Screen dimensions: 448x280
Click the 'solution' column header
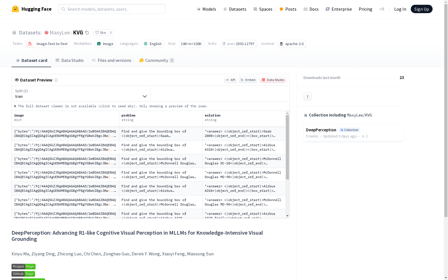tap(244, 119)
